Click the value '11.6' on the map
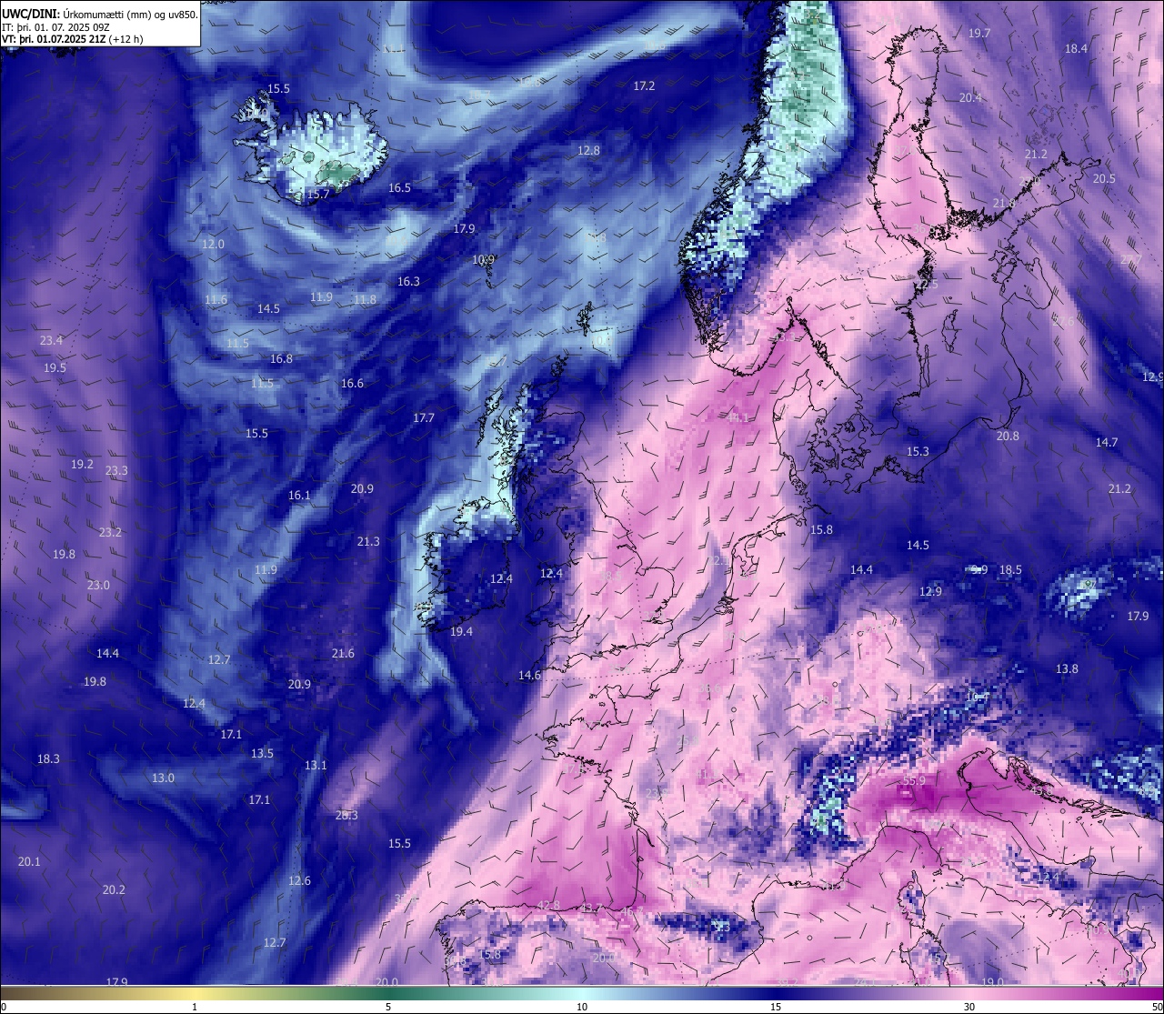 216,299
